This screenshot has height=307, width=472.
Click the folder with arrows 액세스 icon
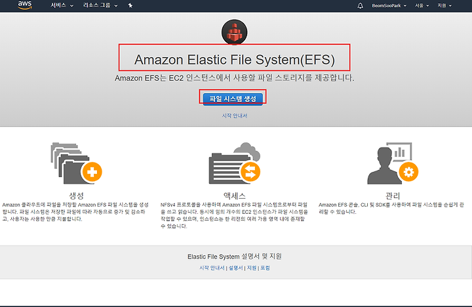point(235,163)
